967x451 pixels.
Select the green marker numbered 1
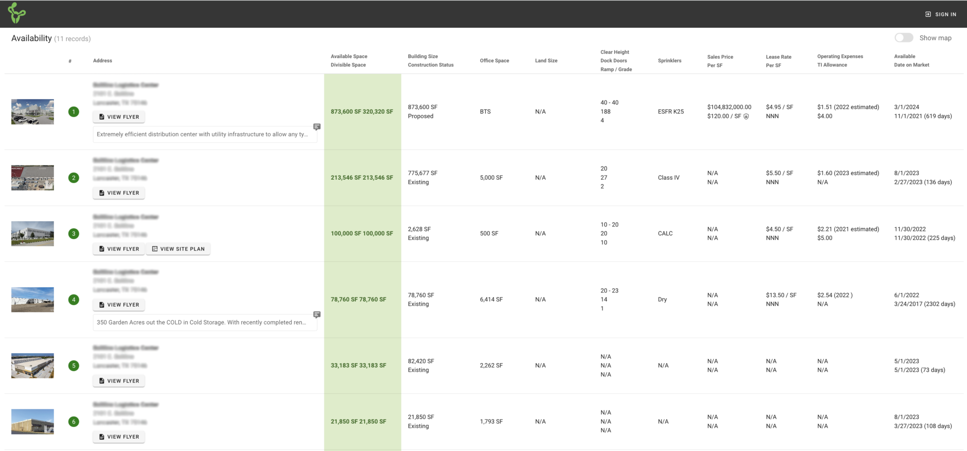(x=74, y=112)
